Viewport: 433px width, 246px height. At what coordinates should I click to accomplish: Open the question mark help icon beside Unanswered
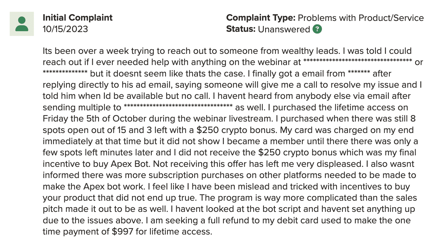coord(317,29)
